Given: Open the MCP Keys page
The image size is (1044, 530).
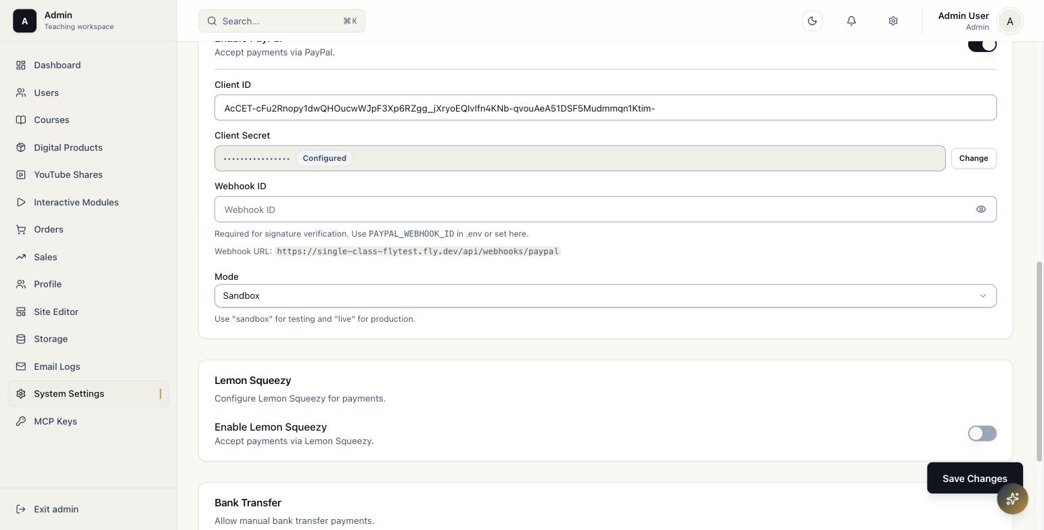Looking at the screenshot, I should (x=88, y=421).
